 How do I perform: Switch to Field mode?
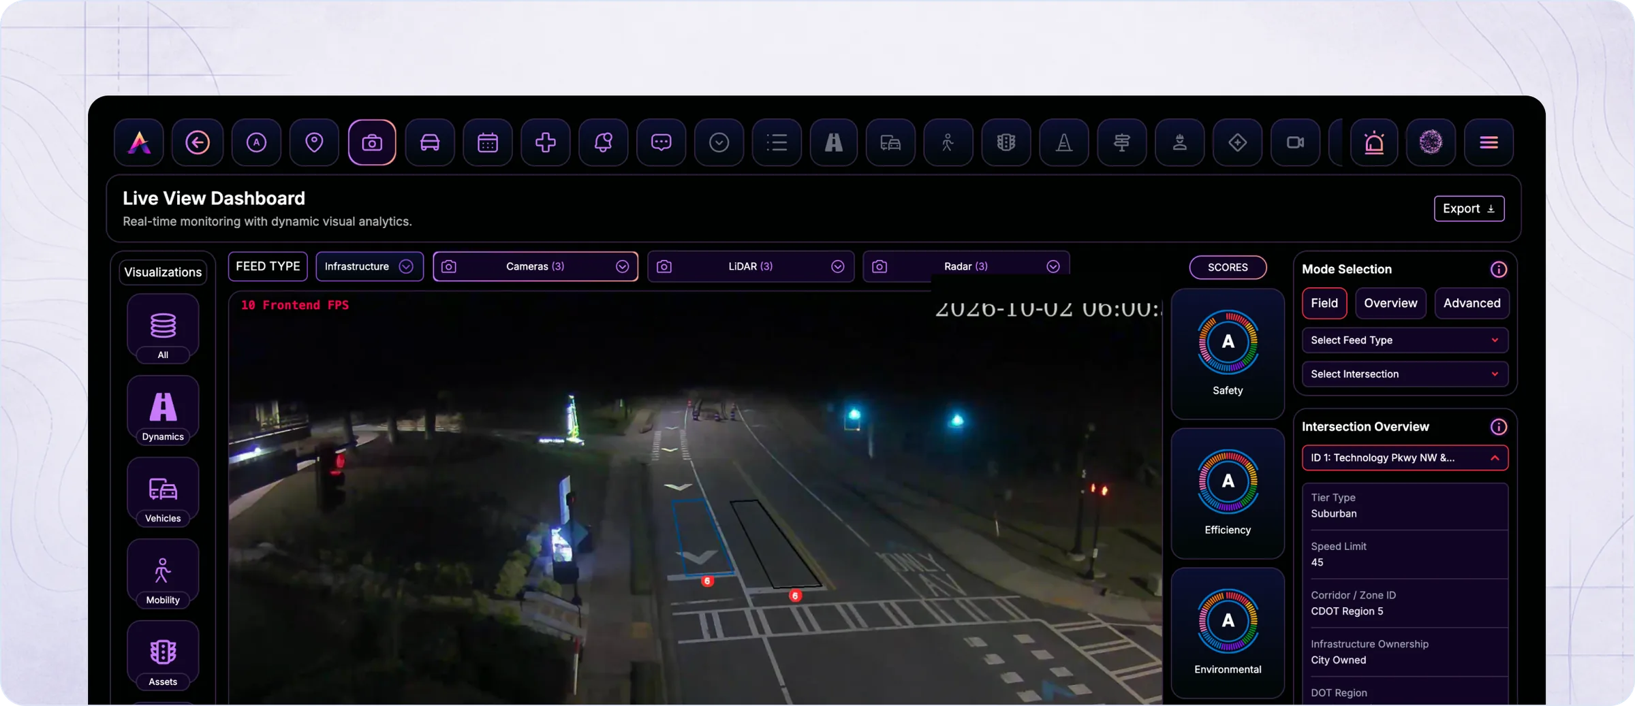(1324, 303)
